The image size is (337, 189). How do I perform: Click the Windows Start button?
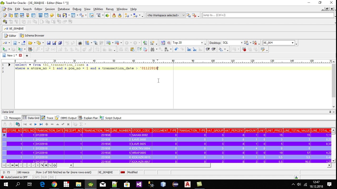(6, 185)
